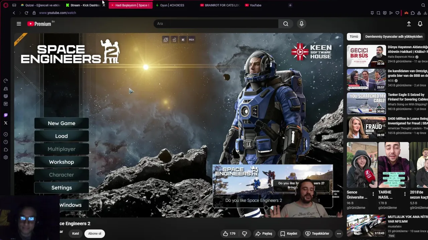The height and width of the screenshot is (240, 428).
Task: Dislike the video
Action: click(244, 234)
